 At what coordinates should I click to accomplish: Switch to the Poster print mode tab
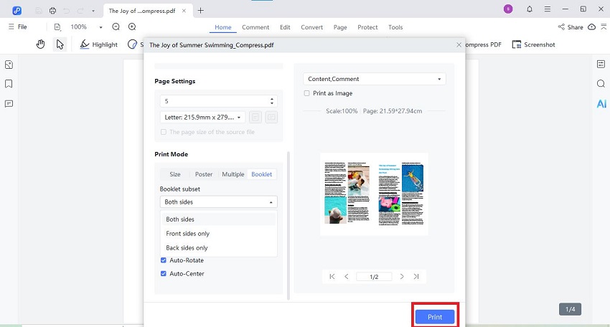click(204, 174)
